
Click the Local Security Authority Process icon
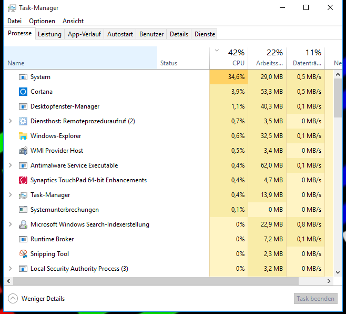[x=23, y=269]
